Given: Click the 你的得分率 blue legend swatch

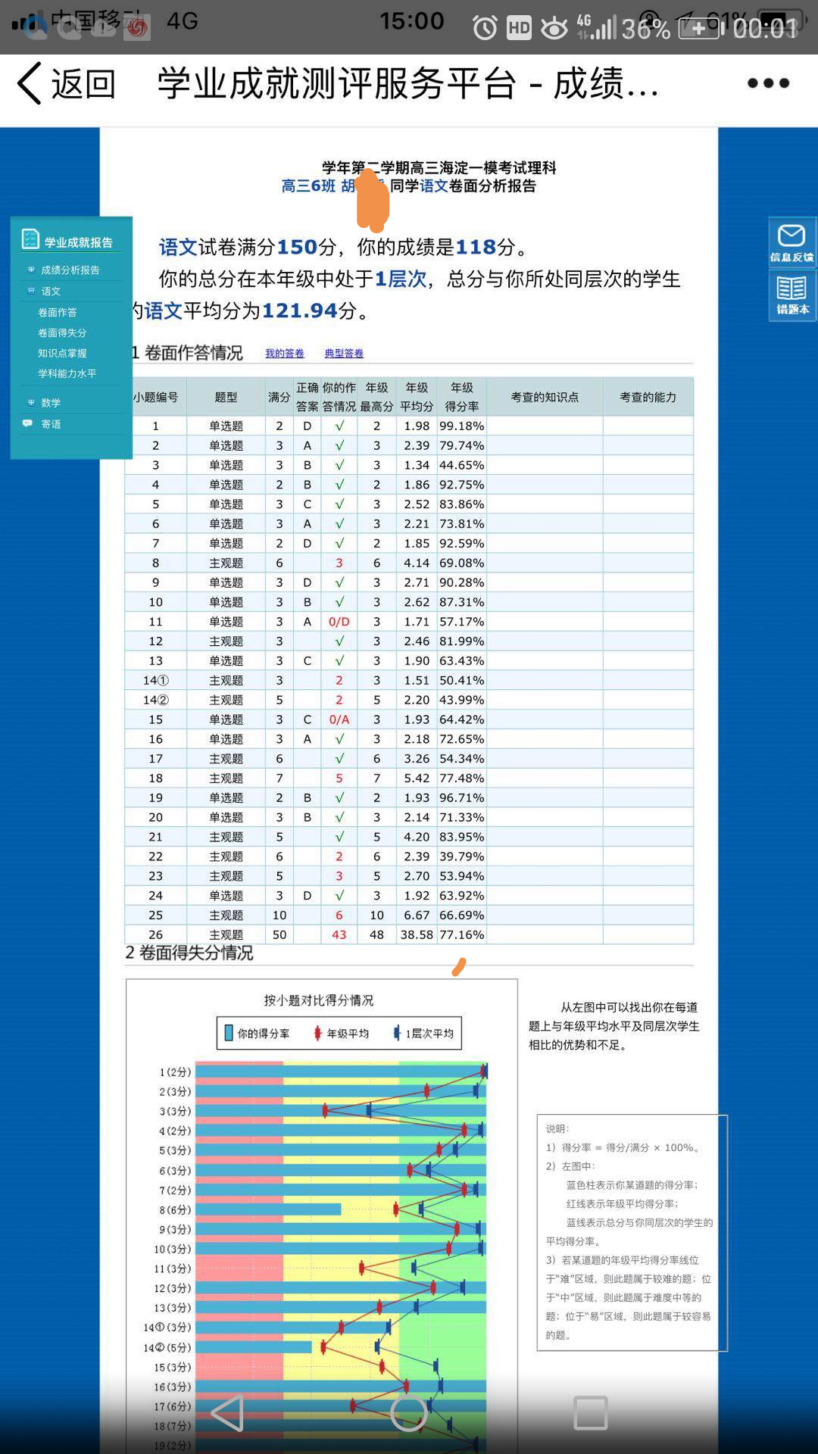Looking at the screenshot, I should [229, 1033].
